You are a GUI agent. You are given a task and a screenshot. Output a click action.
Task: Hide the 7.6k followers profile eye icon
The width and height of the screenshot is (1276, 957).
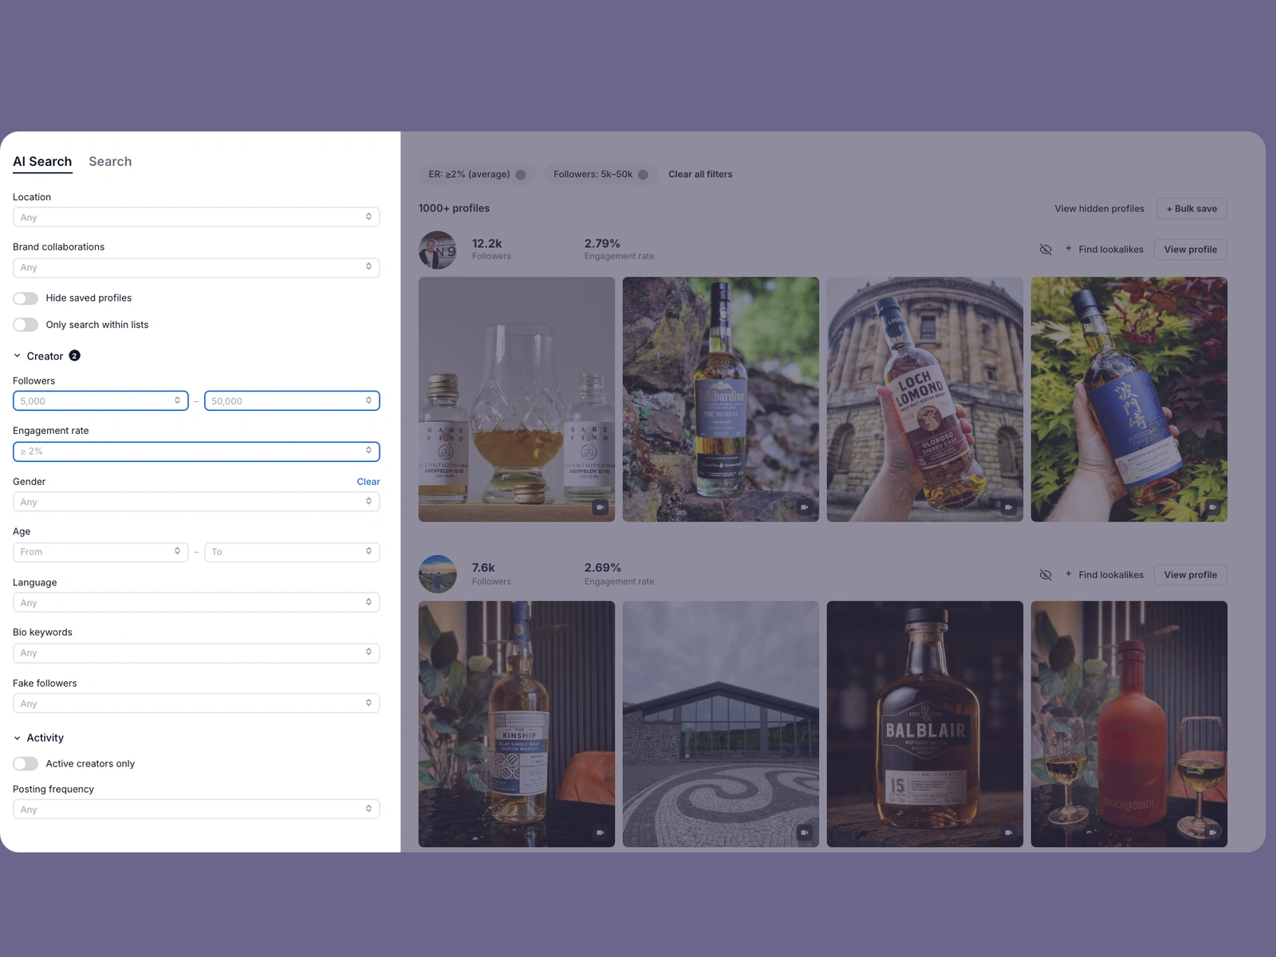(x=1046, y=575)
